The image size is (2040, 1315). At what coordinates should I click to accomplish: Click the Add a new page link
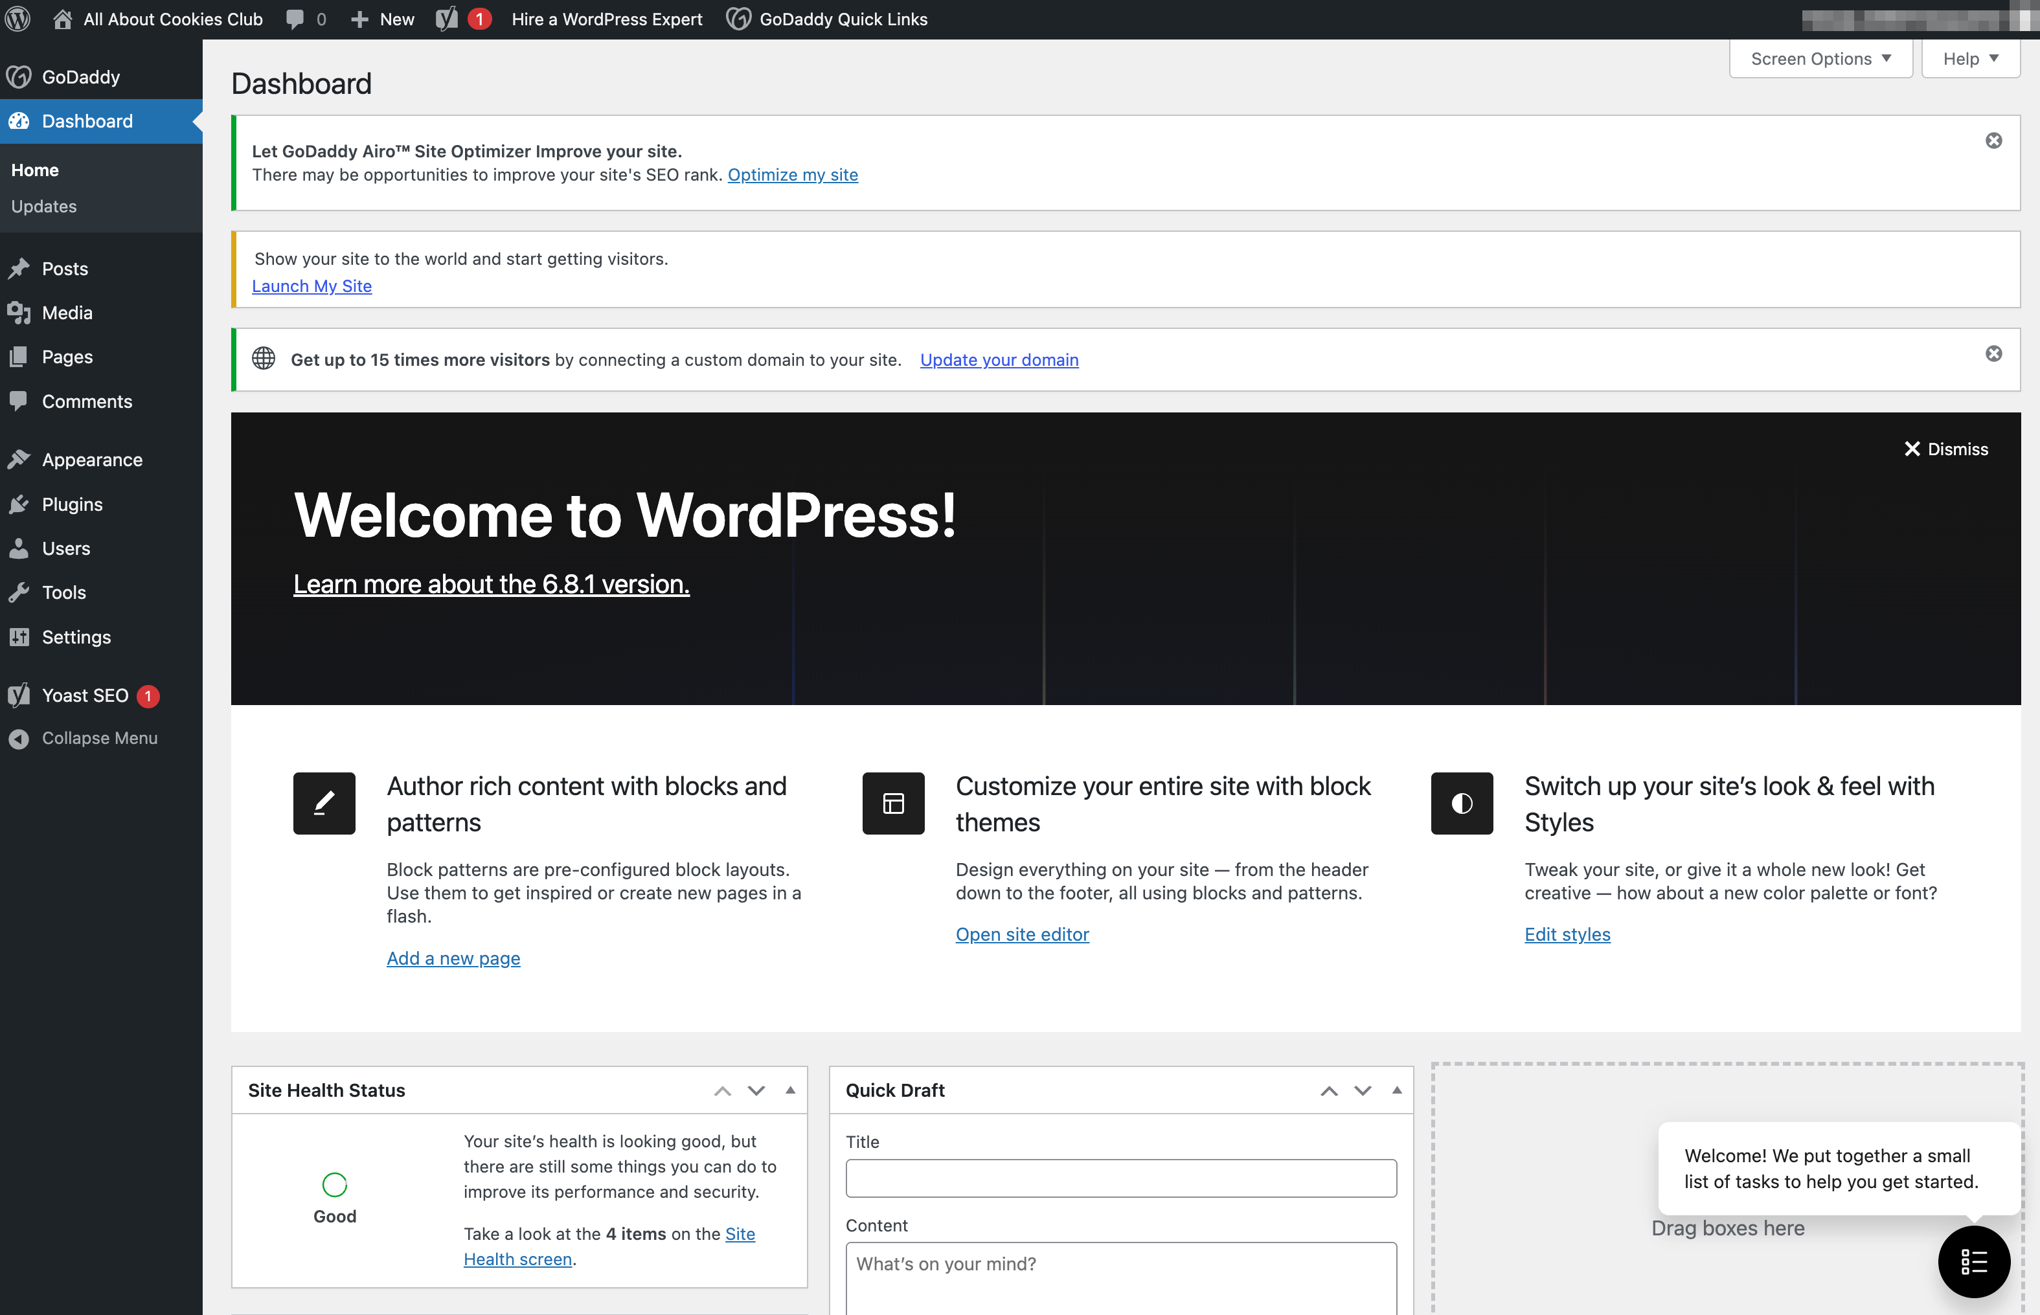(453, 958)
